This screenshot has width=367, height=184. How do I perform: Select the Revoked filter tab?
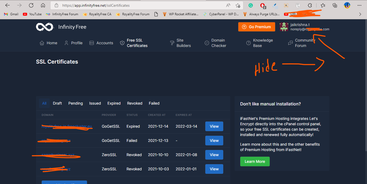pyautogui.click(x=135, y=103)
